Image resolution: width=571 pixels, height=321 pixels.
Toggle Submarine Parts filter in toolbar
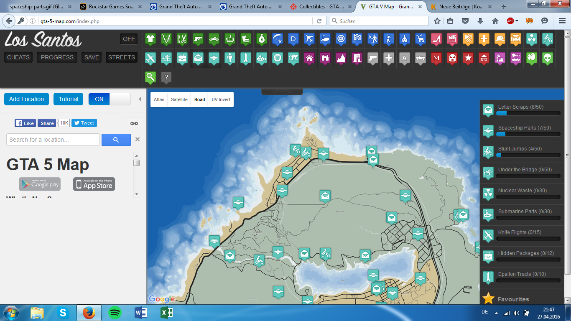coord(261,59)
